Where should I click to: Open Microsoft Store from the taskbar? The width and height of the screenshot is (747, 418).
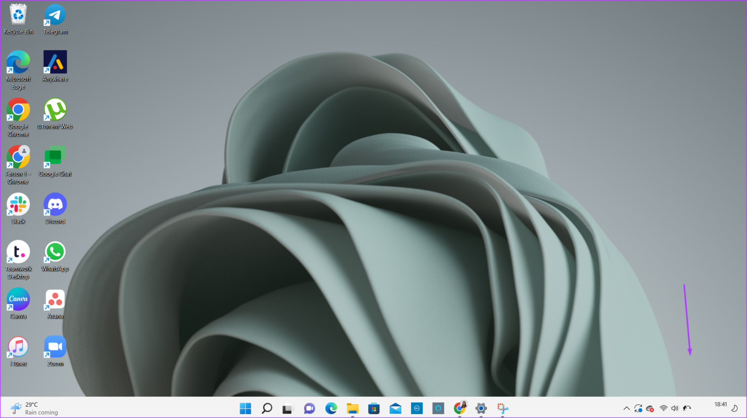373,408
